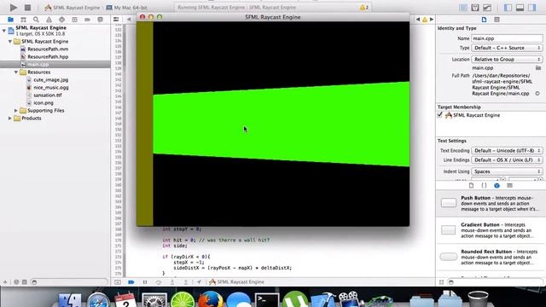Go back in editor history
The width and height of the screenshot is (546, 307).
pos(129,20)
